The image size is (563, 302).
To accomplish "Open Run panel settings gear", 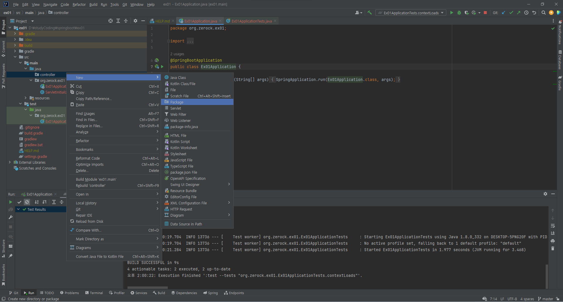I will tap(545, 194).
